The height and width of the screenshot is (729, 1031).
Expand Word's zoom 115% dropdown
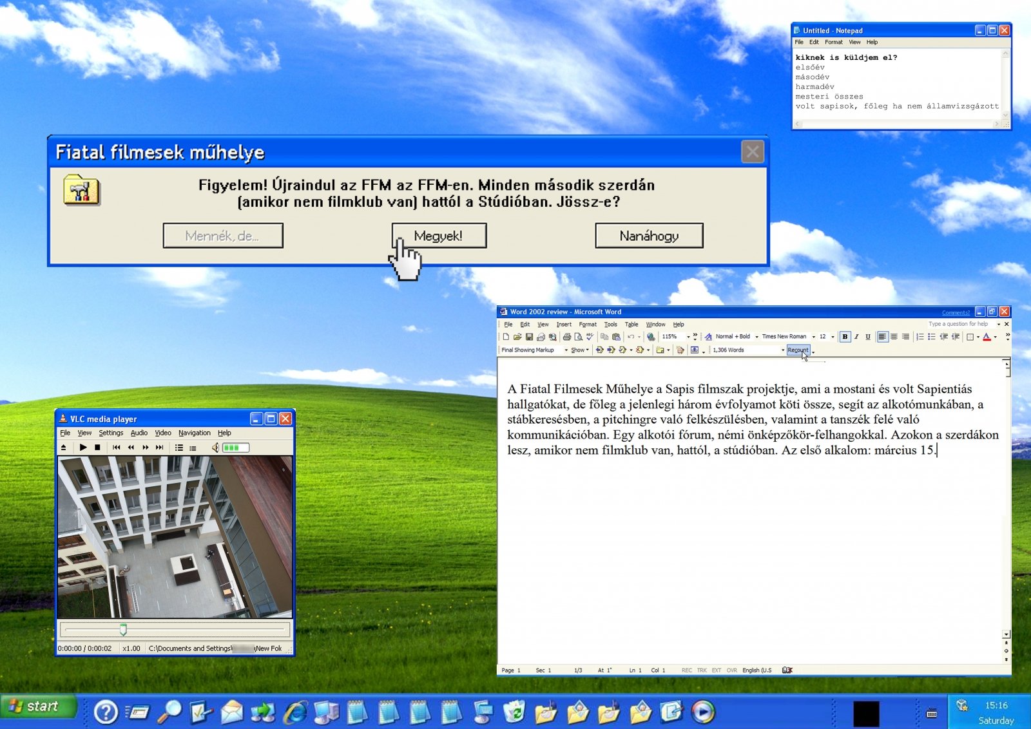[x=688, y=337]
